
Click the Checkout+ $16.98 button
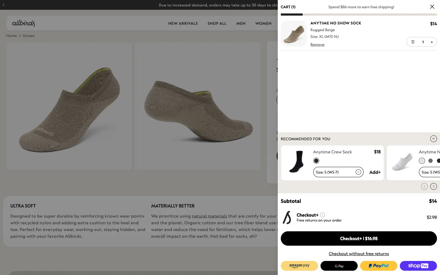[x=359, y=239]
